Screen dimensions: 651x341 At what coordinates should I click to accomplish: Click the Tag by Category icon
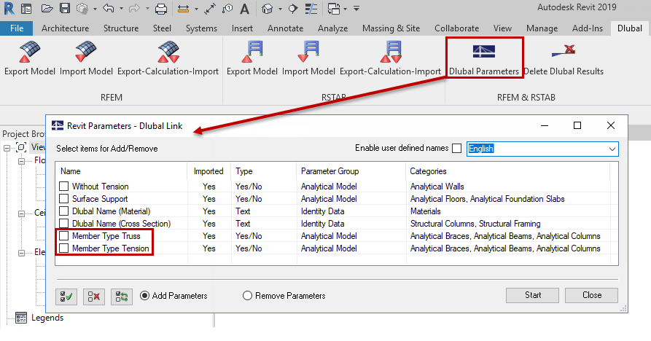[227, 9]
